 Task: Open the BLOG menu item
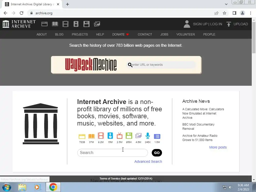coord(59,34)
